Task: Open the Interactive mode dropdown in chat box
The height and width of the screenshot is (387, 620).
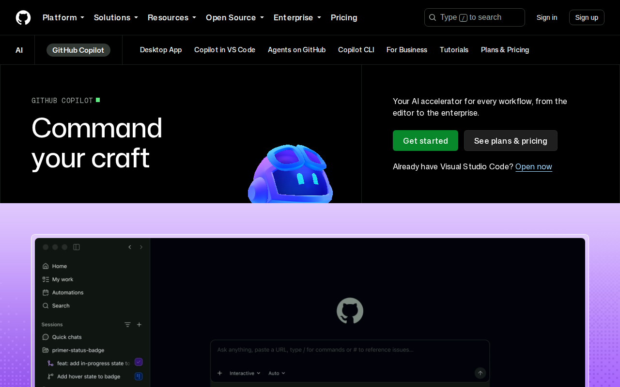Action: 245,373
